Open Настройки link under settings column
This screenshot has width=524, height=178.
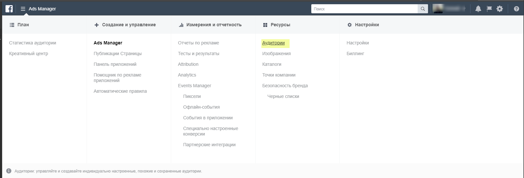358,43
